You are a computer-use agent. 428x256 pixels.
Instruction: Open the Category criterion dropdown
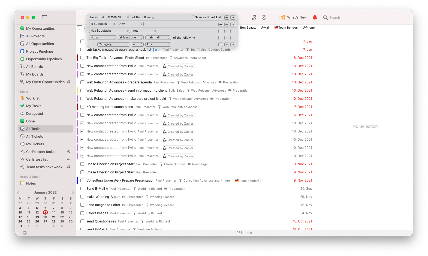pos(114,44)
